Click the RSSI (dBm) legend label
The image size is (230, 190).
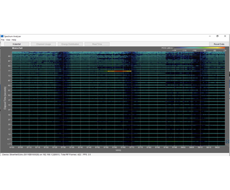(x=167, y=48)
